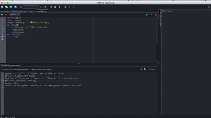
Task: Click on line number 1 in gutter
Action: (x=3, y=18)
